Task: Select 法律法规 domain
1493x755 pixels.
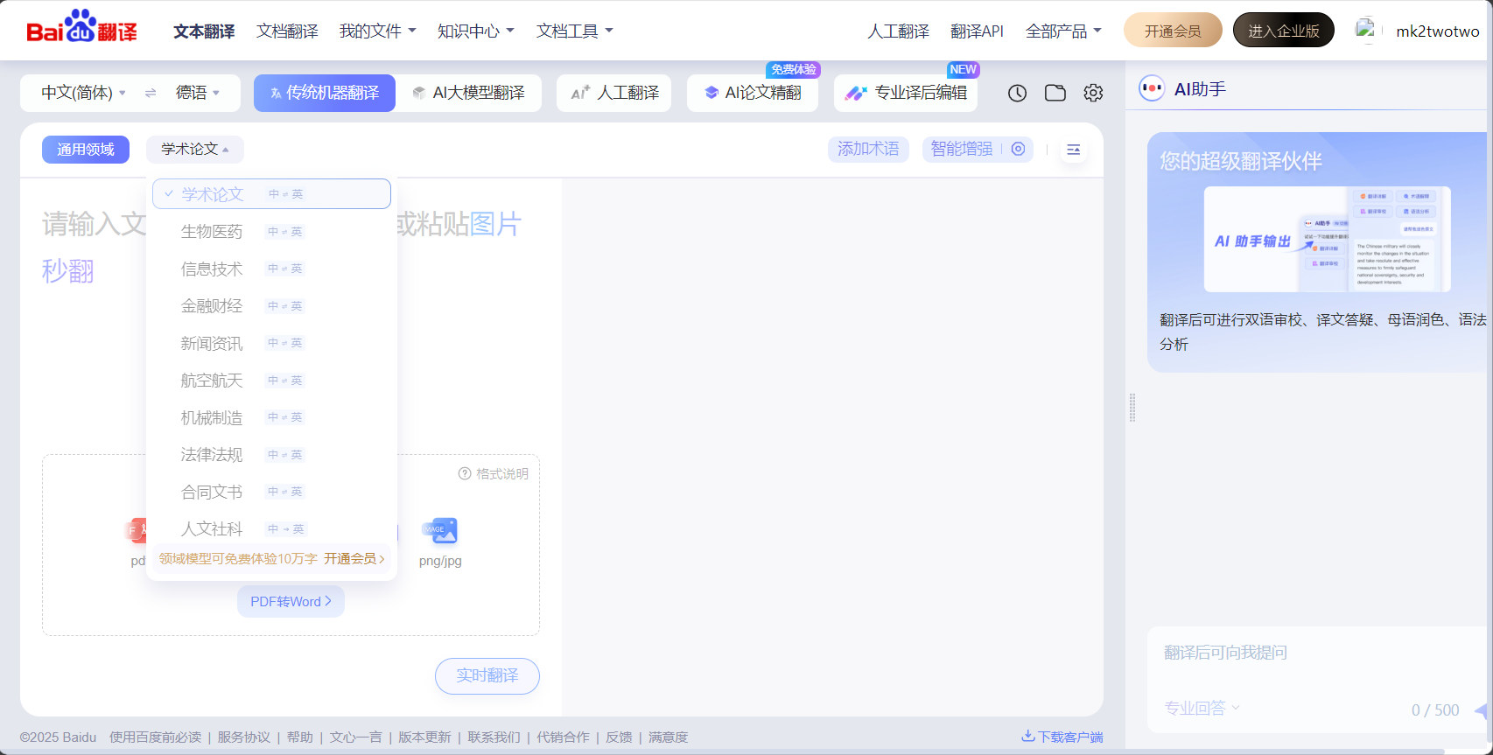Action: [x=271, y=455]
